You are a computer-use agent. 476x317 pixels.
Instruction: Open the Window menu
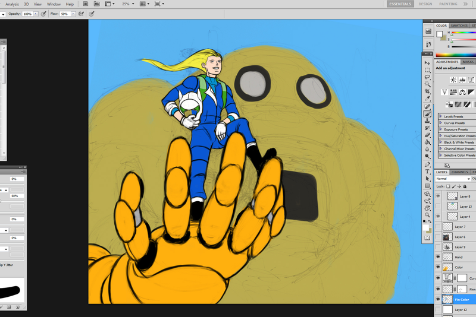(x=54, y=4)
